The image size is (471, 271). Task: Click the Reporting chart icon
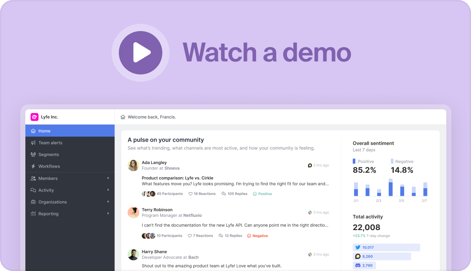click(x=33, y=214)
